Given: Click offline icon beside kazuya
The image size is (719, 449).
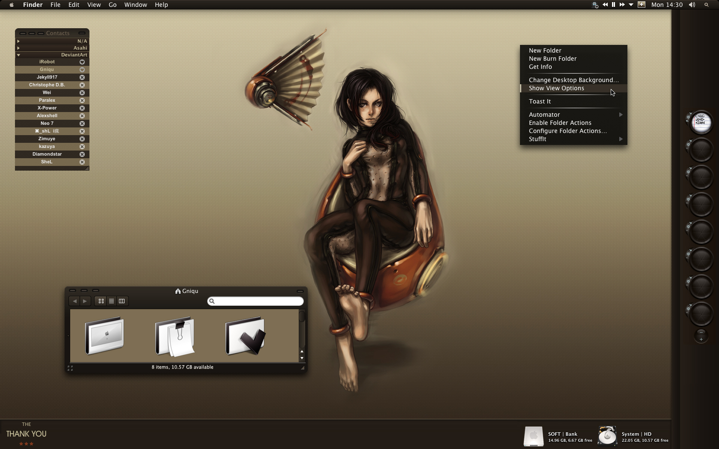Looking at the screenshot, I should 82,147.
